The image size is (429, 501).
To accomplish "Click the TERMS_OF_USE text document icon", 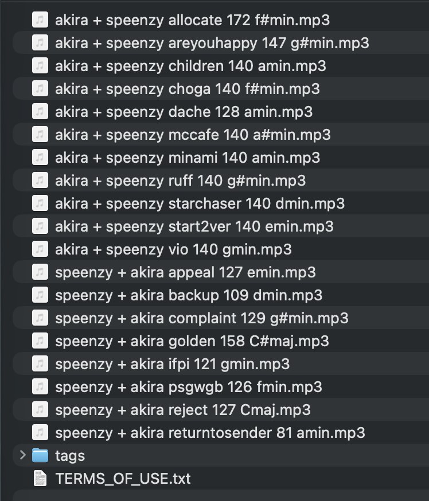I will (40, 478).
